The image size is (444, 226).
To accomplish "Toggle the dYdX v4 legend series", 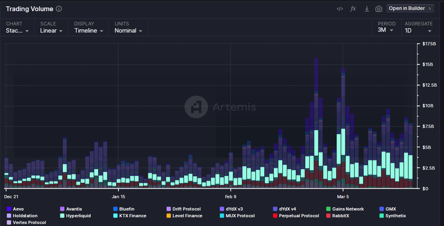I will [284, 209].
